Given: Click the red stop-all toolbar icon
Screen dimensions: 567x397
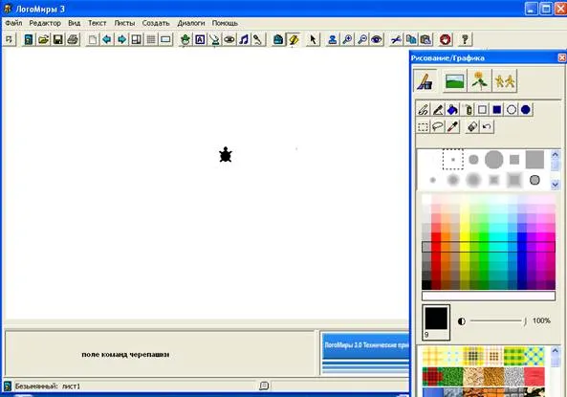Looking at the screenshot, I should pyautogui.click(x=446, y=39).
